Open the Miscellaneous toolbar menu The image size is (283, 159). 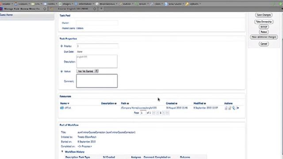[107, 4]
